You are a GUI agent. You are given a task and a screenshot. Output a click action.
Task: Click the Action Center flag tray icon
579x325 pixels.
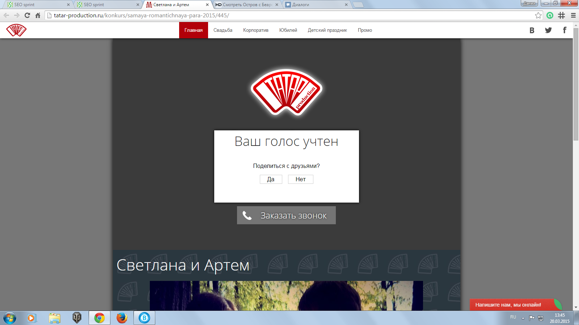coord(532,318)
